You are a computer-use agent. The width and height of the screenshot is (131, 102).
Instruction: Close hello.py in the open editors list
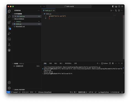click(x=16, y=16)
